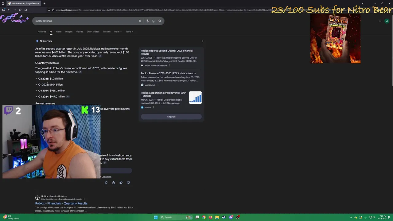Screen dimensions: 393x221
Task: Open the Windows Start menu
Action: tap(156, 217)
